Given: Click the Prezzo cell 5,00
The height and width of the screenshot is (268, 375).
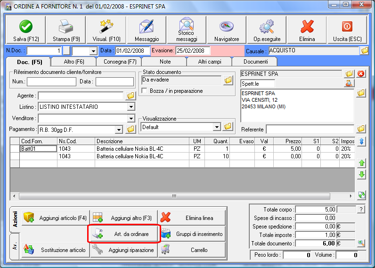Looking at the screenshot, I should [287, 149].
